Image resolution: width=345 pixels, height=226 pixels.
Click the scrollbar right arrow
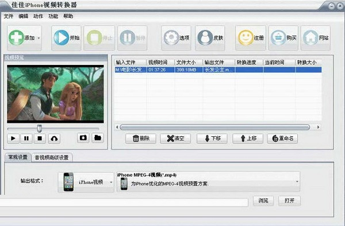318,127
